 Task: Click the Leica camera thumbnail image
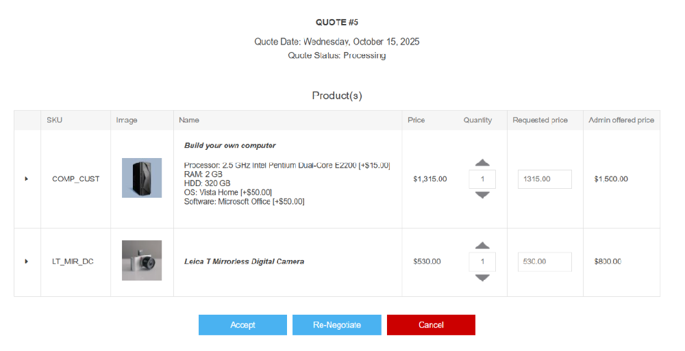(142, 260)
